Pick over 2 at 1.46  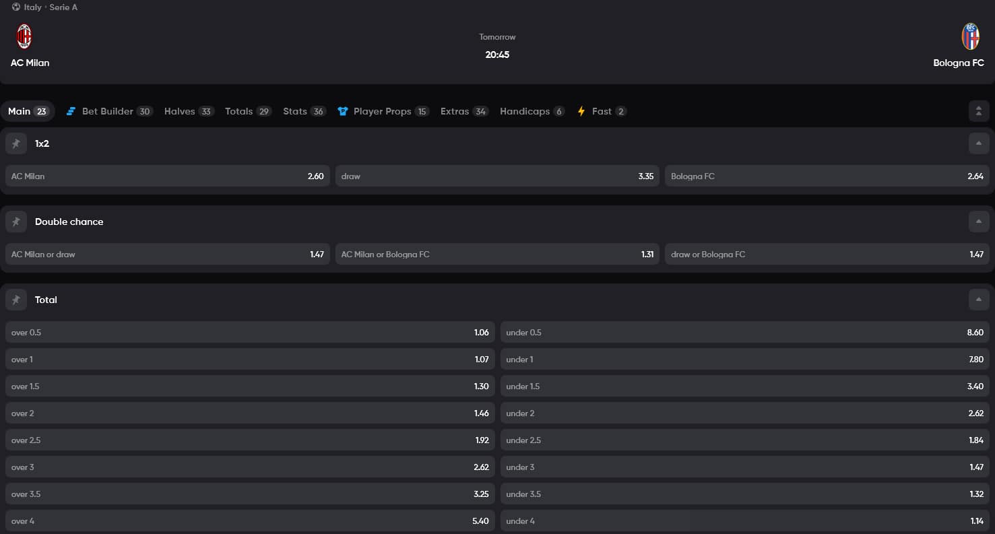250,413
